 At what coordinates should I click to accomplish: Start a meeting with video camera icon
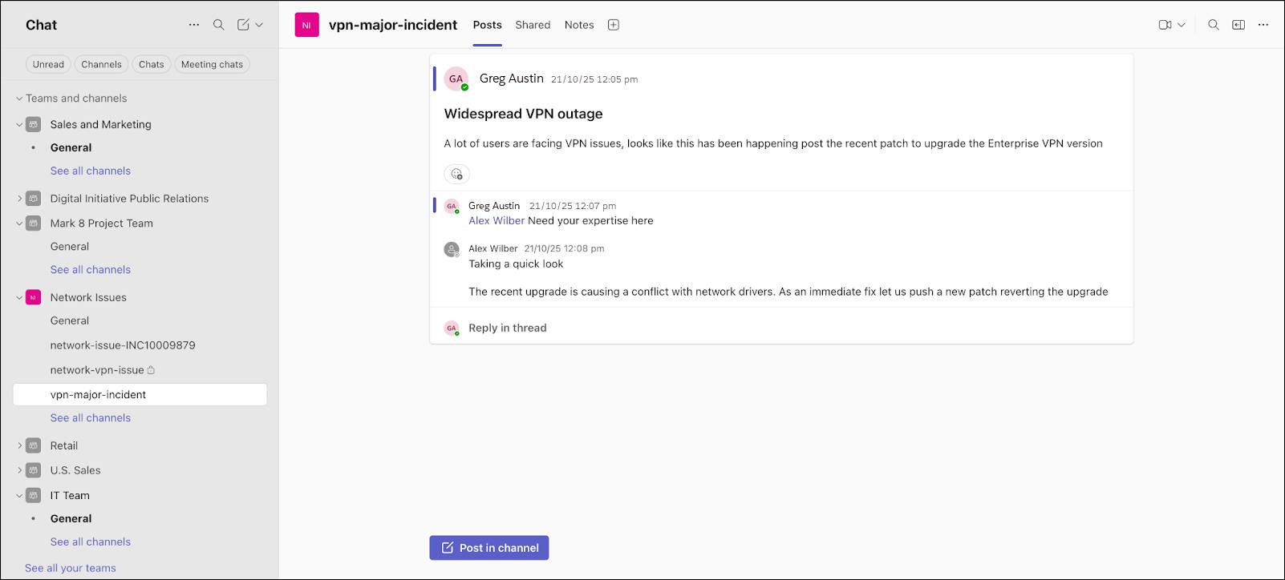[x=1165, y=25]
